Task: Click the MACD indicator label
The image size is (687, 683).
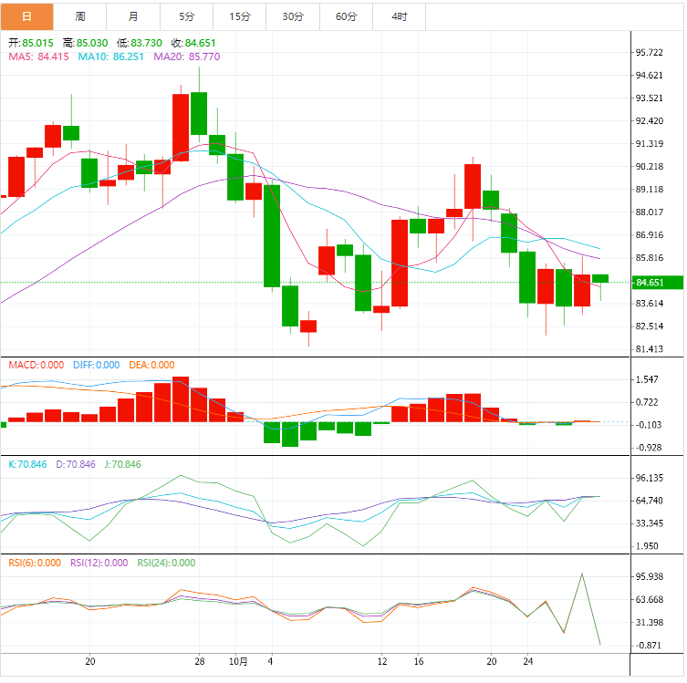Action: pyautogui.click(x=35, y=365)
